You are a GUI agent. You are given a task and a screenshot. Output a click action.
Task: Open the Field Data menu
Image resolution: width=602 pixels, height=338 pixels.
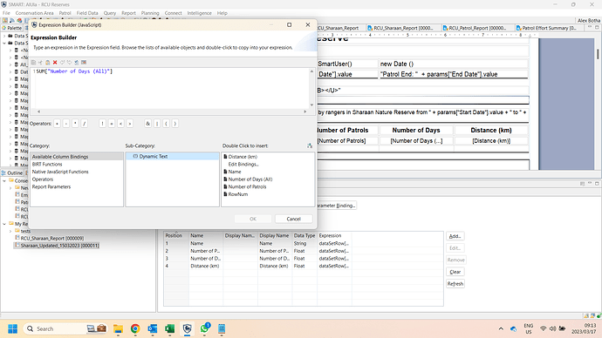87,13
